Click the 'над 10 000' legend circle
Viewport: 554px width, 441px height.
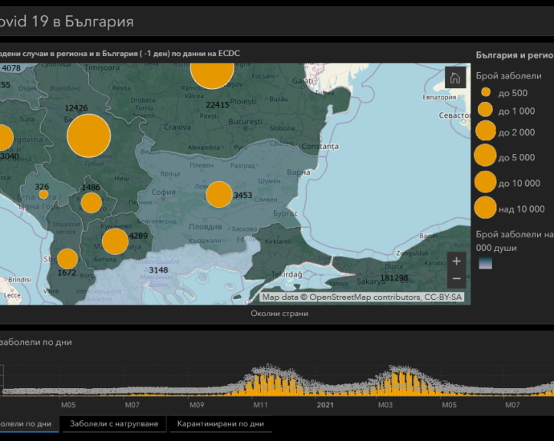[485, 208]
